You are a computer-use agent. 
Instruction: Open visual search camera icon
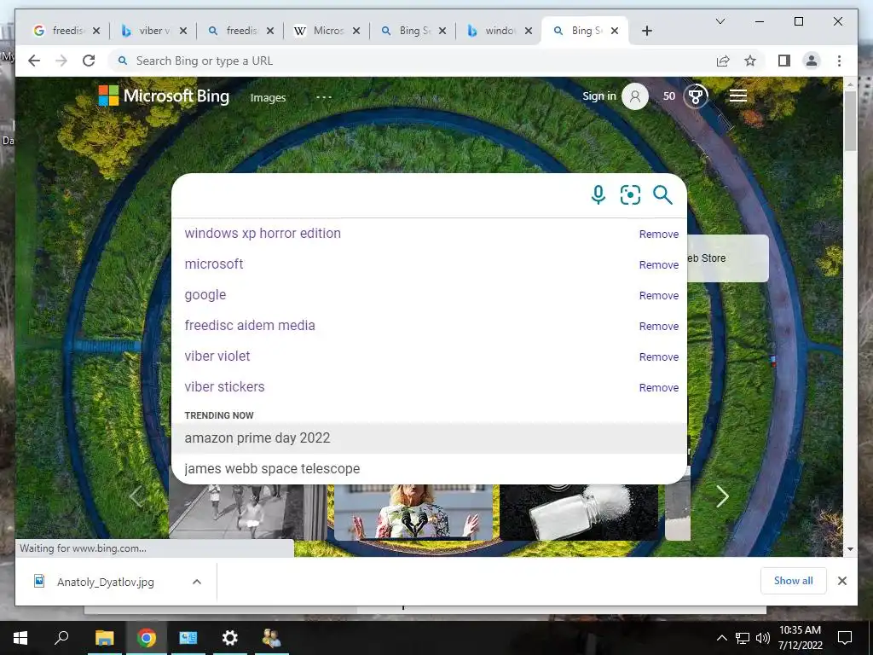[630, 195]
